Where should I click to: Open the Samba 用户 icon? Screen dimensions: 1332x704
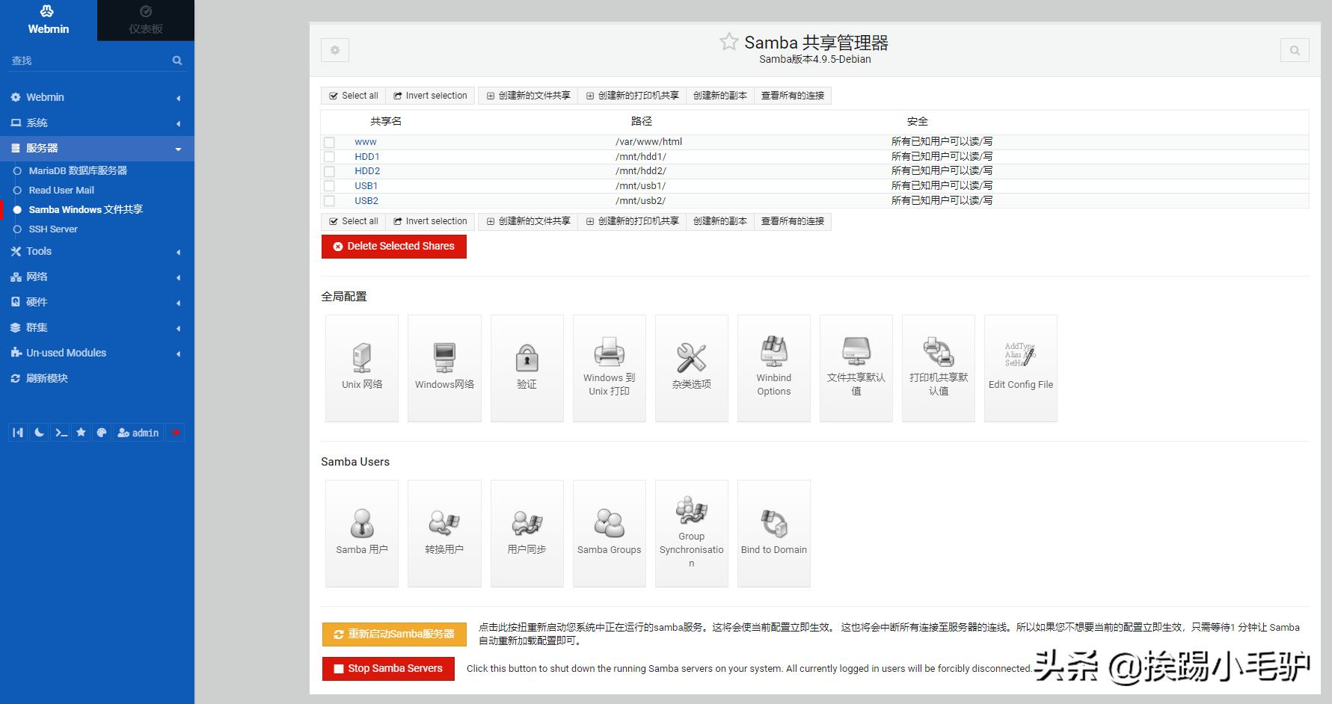coord(362,533)
